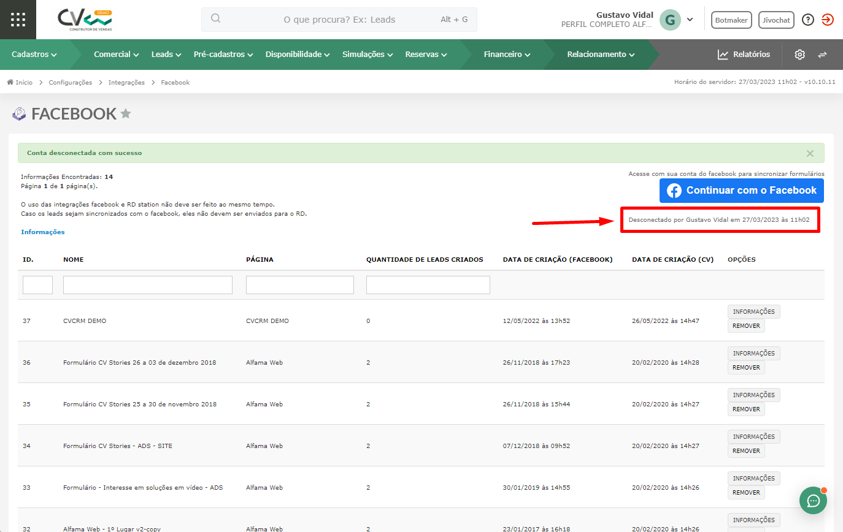Click the PÁGINA column header
843x532 pixels.
[x=260, y=259]
